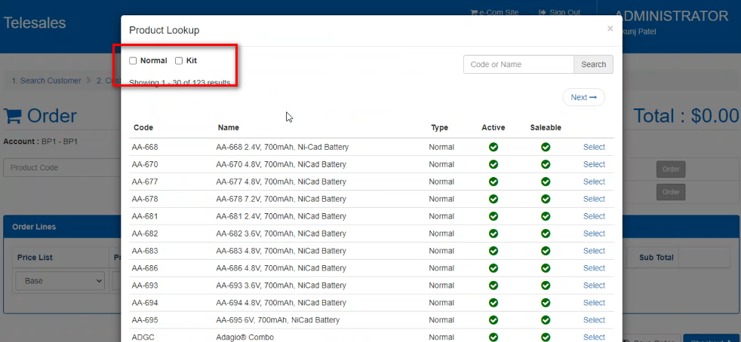
Task: Select product AA-682
Action: (x=594, y=234)
